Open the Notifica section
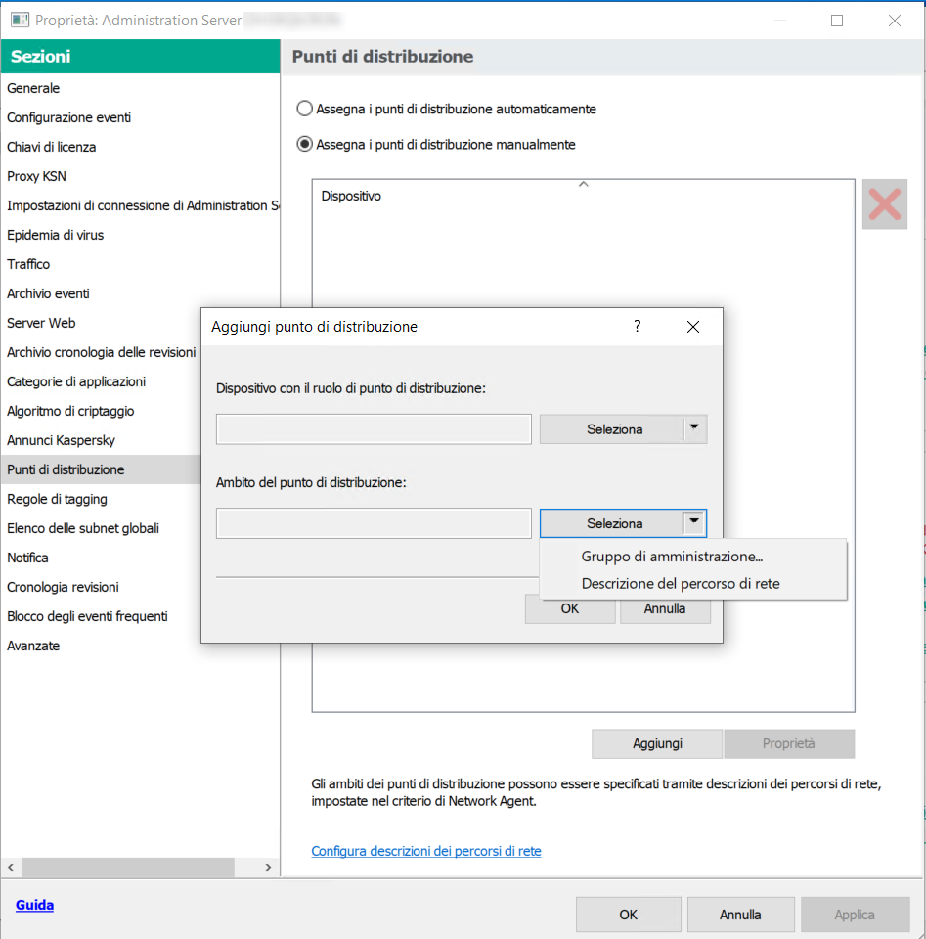926x939 pixels. [101, 558]
